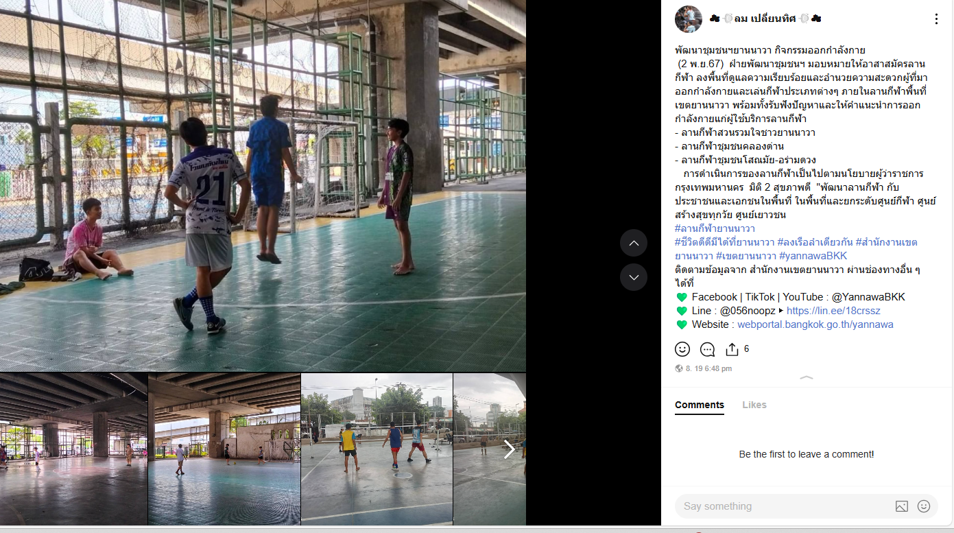
Task: Open emoji picker in comment field
Action: point(924,506)
